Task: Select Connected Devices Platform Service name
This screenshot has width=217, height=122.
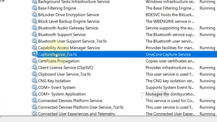Action: tap(70, 101)
